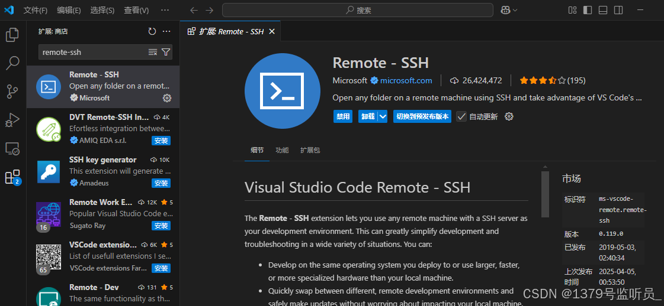Click the install count 26,424,472
The height and width of the screenshot is (306, 664).
pyautogui.click(x=482, y=80)
